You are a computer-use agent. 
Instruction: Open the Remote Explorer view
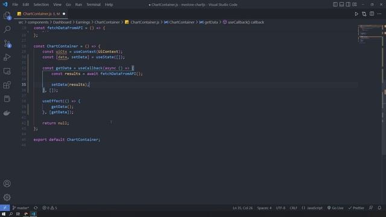point(7,71)
